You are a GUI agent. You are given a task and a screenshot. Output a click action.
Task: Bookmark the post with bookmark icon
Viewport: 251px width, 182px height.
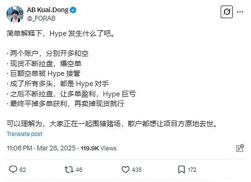pyautogui.click(x=181, y=169)
